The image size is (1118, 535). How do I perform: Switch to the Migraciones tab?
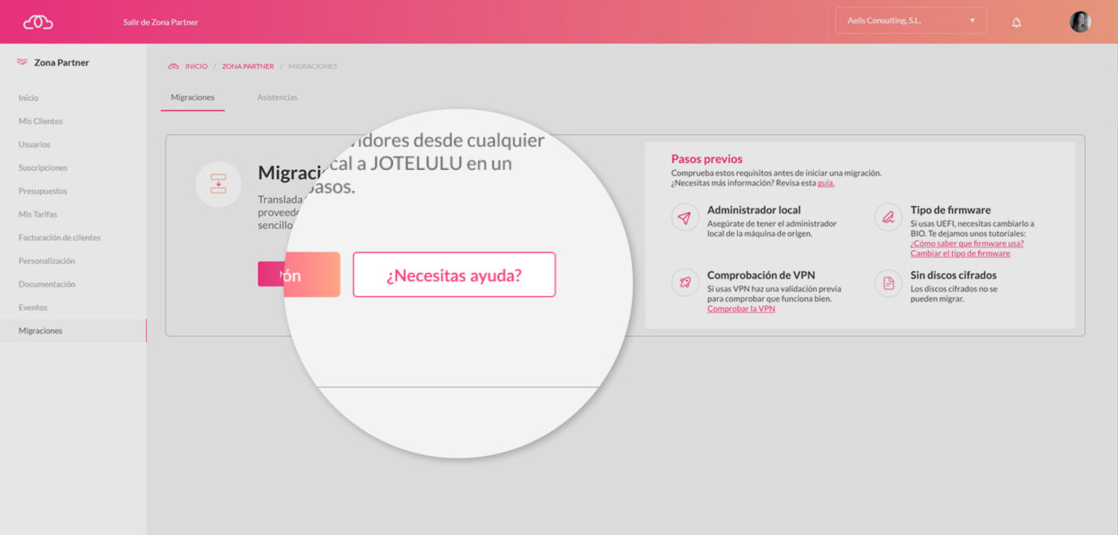pos(192,97)
